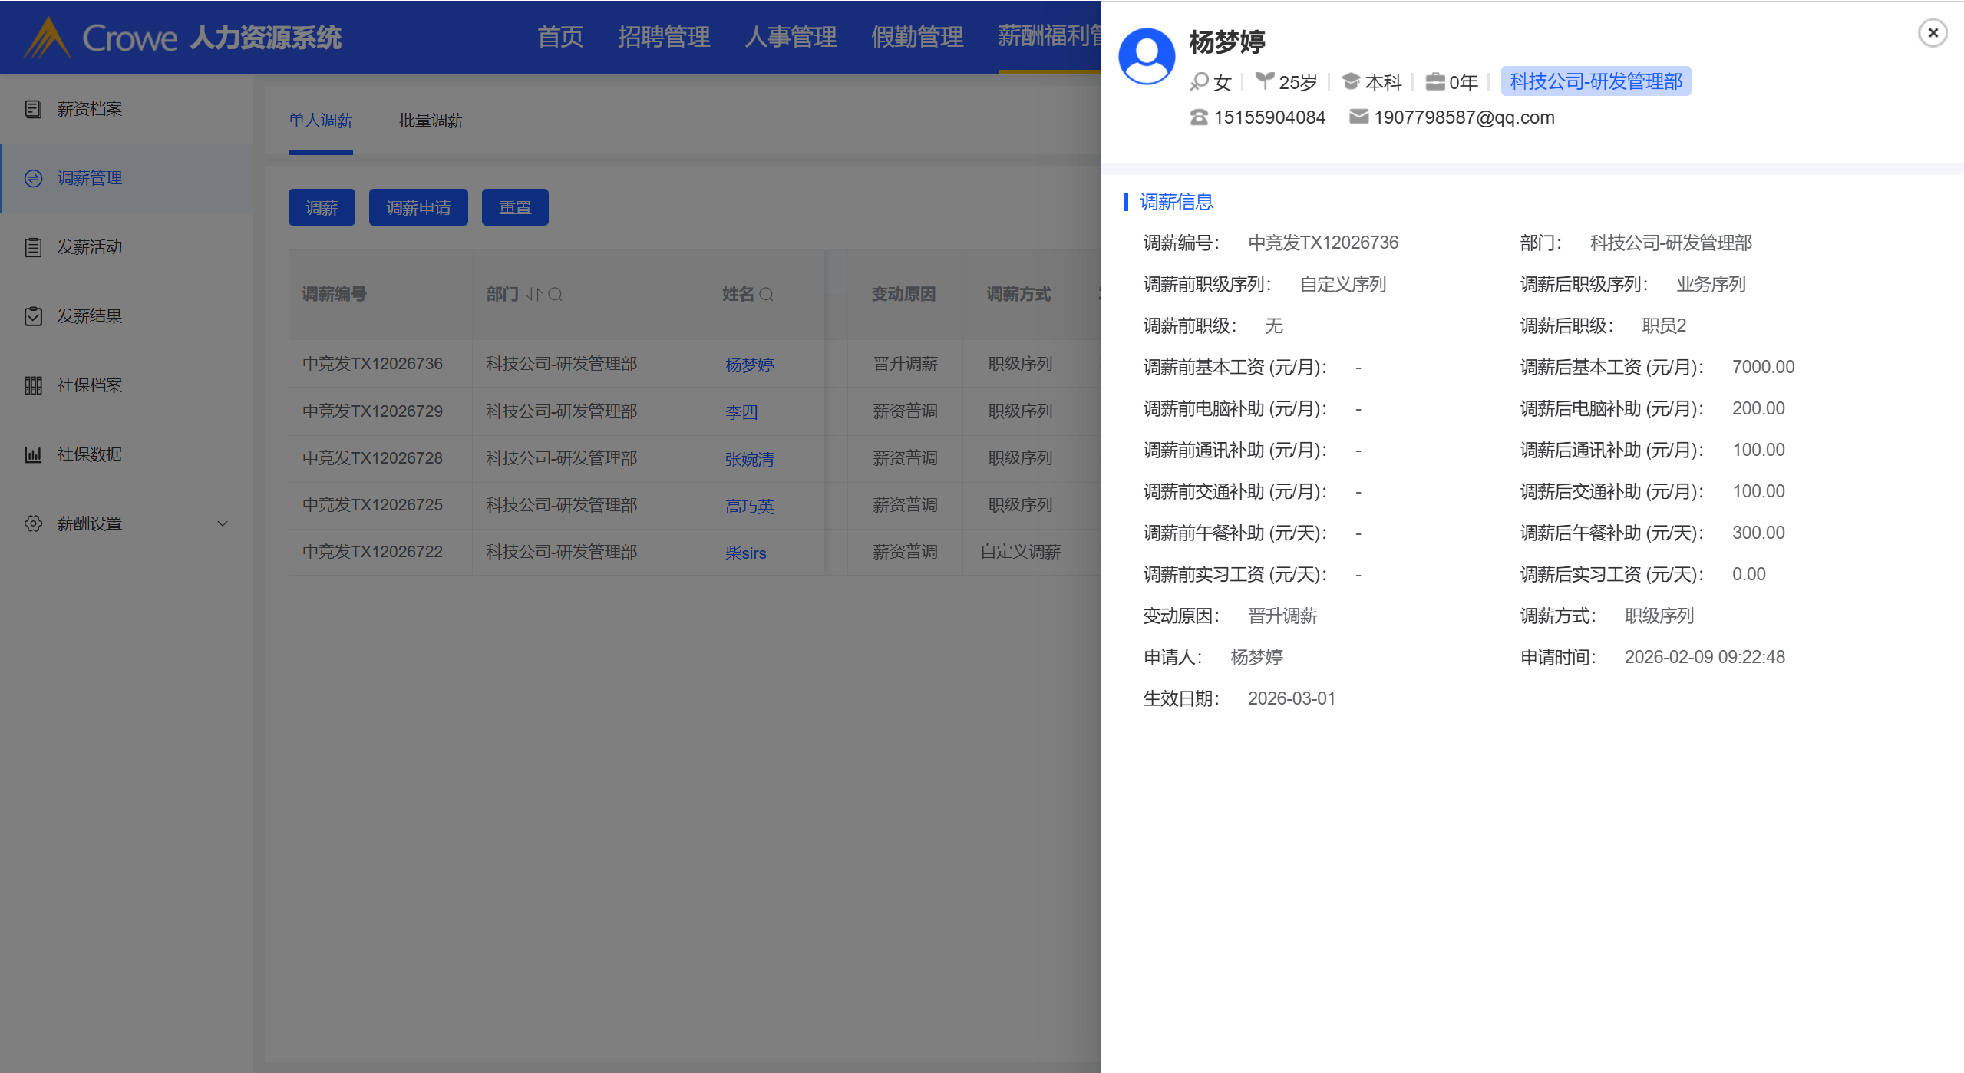Open the 假勤管理 top menu
The width and height of the screenshot is (1964, 1073).
click(x=916, y=37)
